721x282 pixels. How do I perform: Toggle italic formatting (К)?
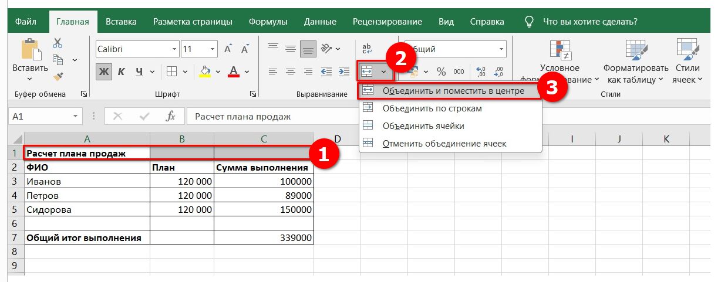[x=122, y=72]
